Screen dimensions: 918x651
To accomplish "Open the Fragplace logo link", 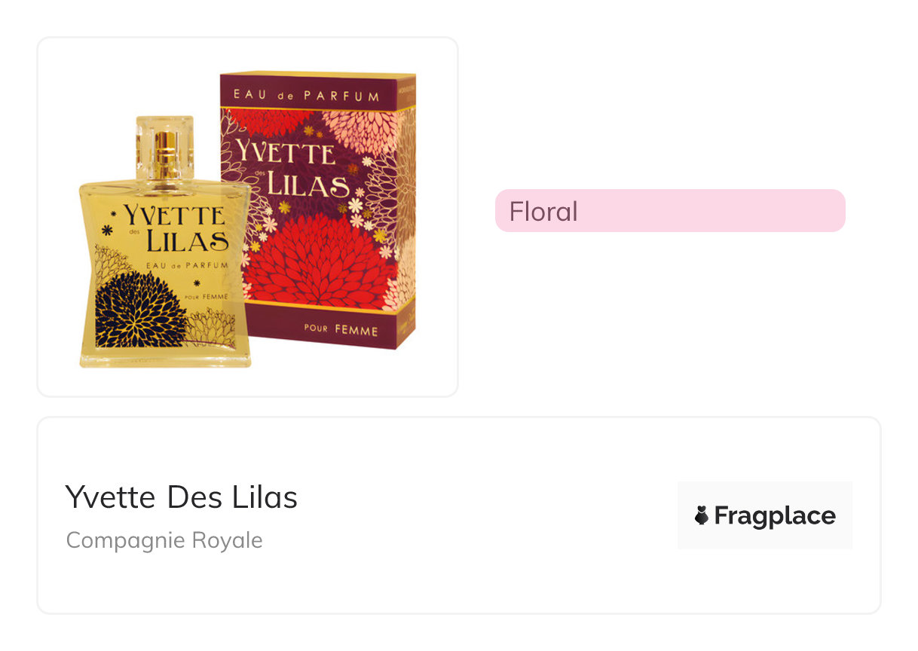I will click(764, 516).
